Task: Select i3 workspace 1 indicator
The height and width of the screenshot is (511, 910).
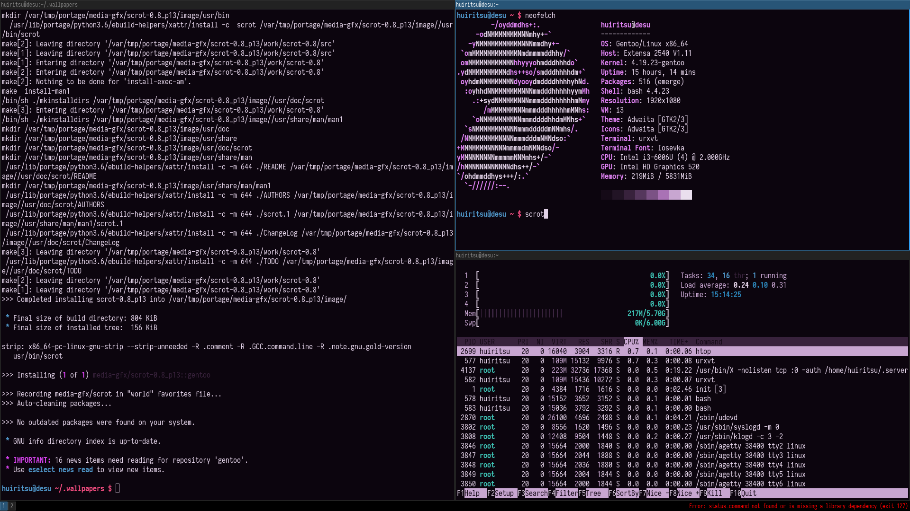Action: tap(4, 506)
